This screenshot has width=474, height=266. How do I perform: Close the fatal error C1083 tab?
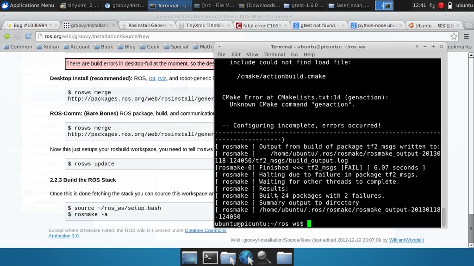pos(286,26)
